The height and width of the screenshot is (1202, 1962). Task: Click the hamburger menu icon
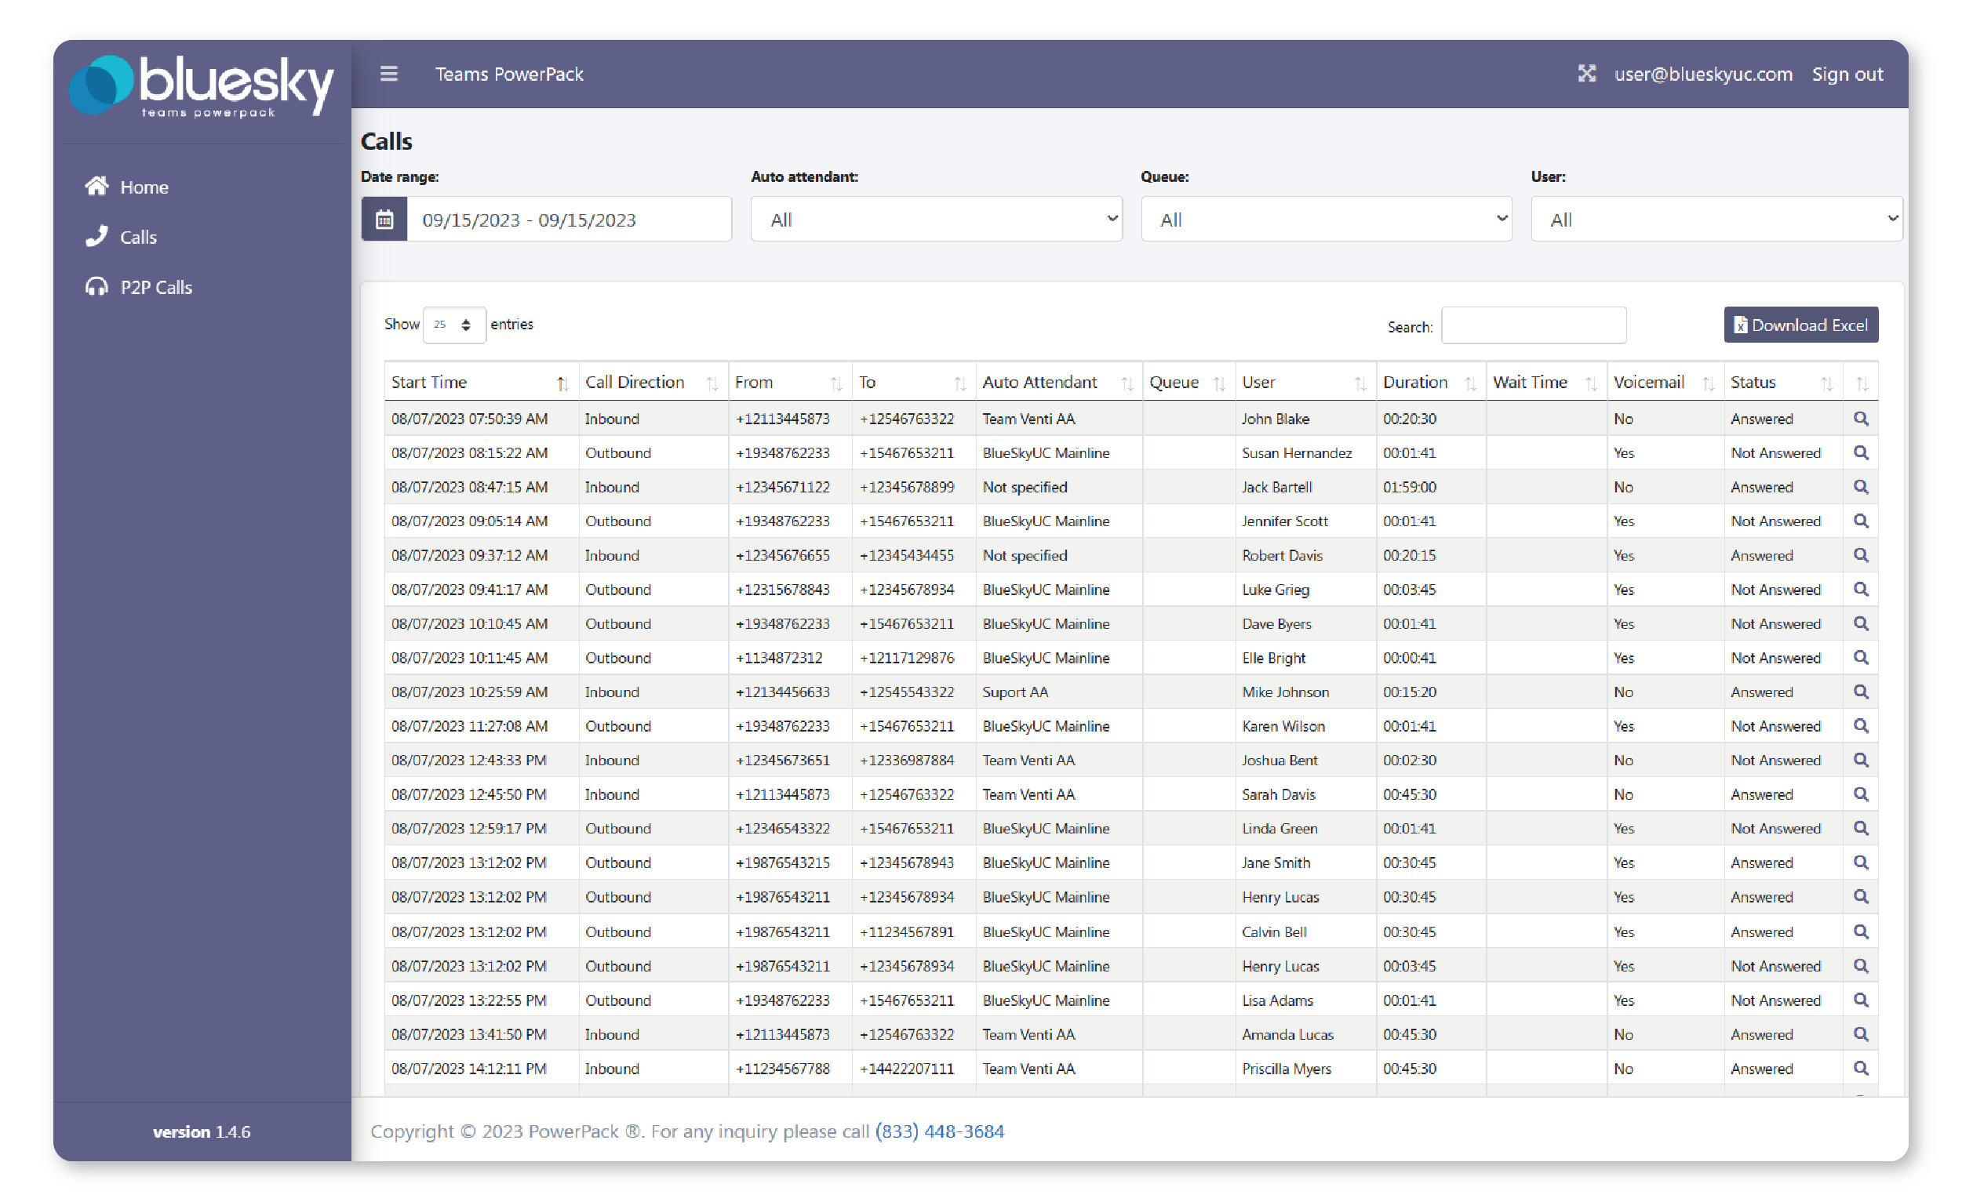[388, 74]
